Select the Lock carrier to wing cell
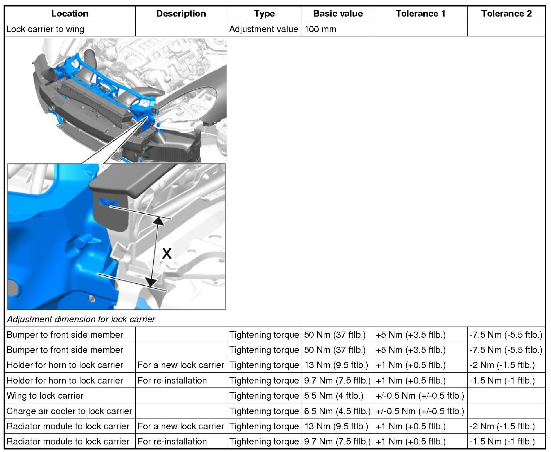The width and height of the screenshot is (551, 452). coord(45,29)
